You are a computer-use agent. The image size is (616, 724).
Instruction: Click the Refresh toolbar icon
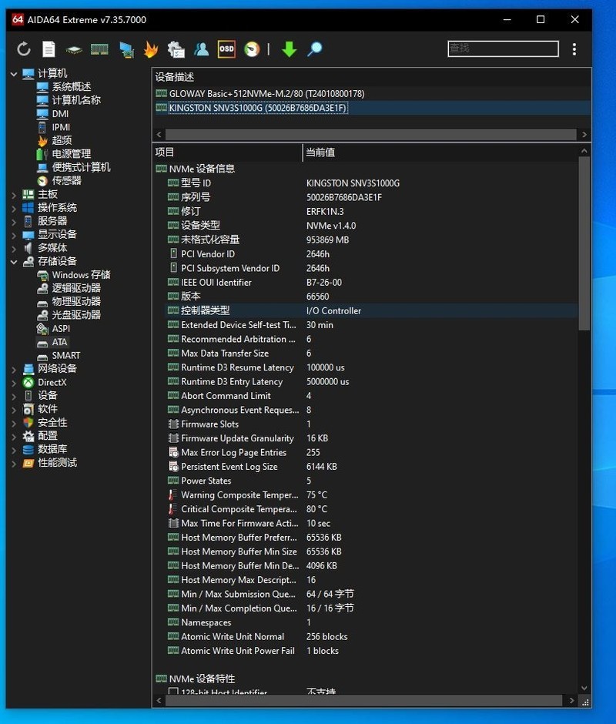(24, 49)
